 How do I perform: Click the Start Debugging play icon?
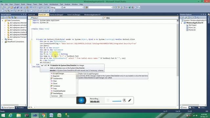(x=48, y=8)
